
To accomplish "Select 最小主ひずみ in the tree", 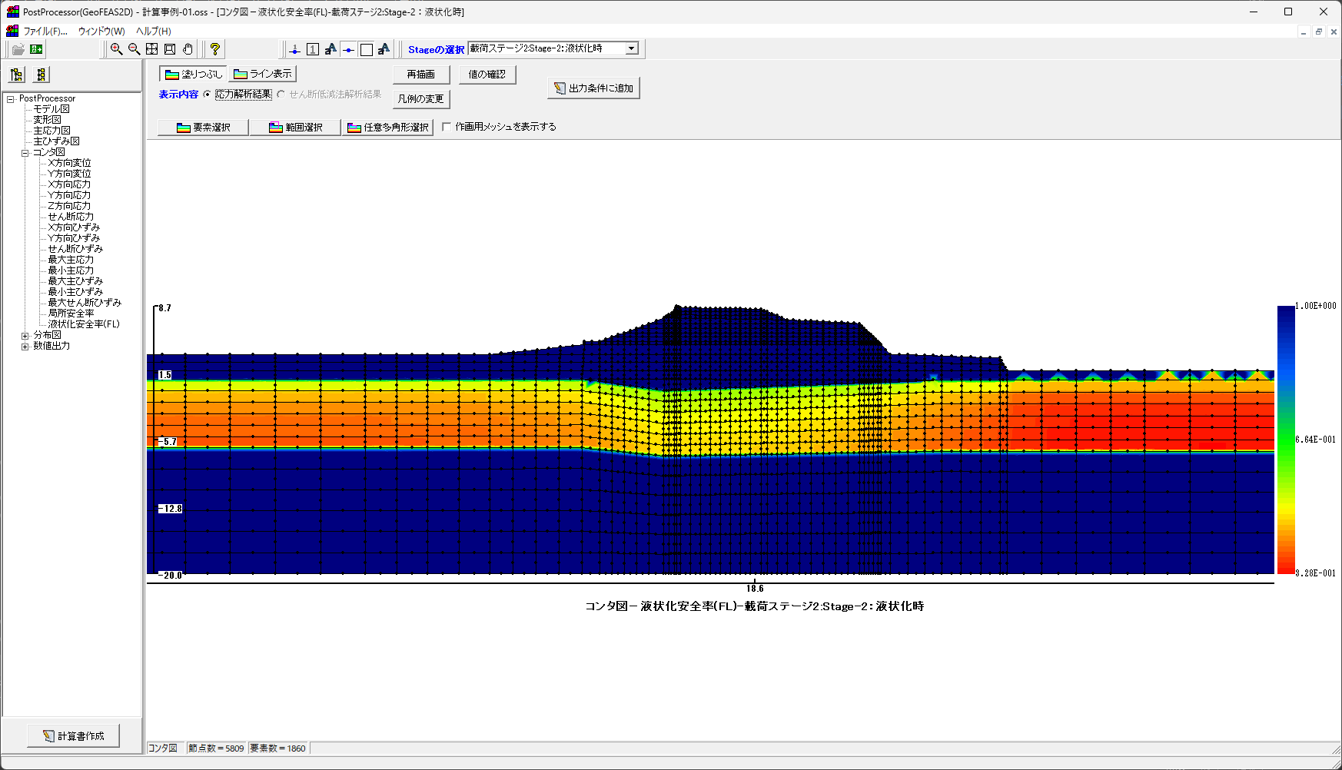I will coord(75,292).
